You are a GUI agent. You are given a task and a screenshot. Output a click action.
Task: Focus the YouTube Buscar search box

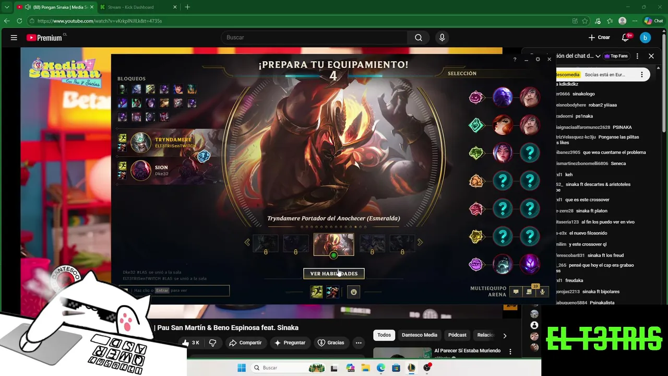click(314, 38)
